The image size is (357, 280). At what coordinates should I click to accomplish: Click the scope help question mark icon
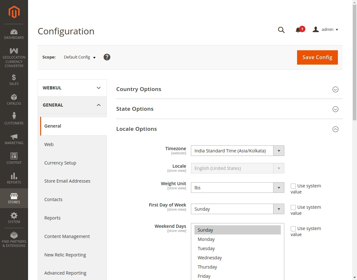[107, 57]
